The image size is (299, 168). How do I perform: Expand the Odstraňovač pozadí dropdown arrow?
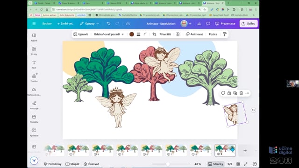(122, 34)
